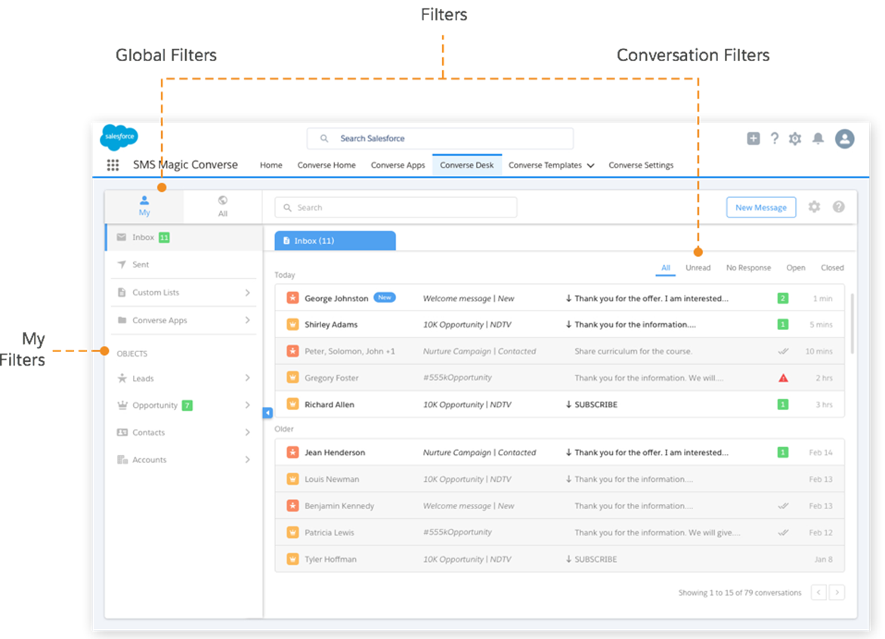Open the Converse Apps tab
885x639 pixels.
pos(398,165)
